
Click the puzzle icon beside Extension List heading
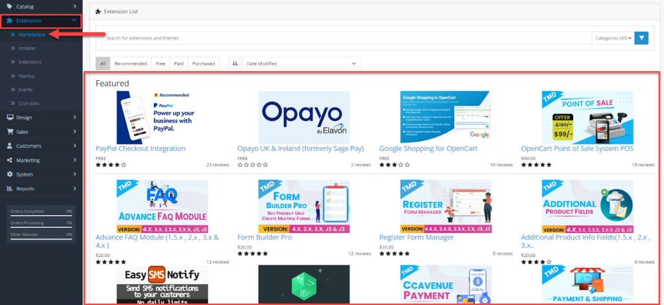click(x=99, y=12)
